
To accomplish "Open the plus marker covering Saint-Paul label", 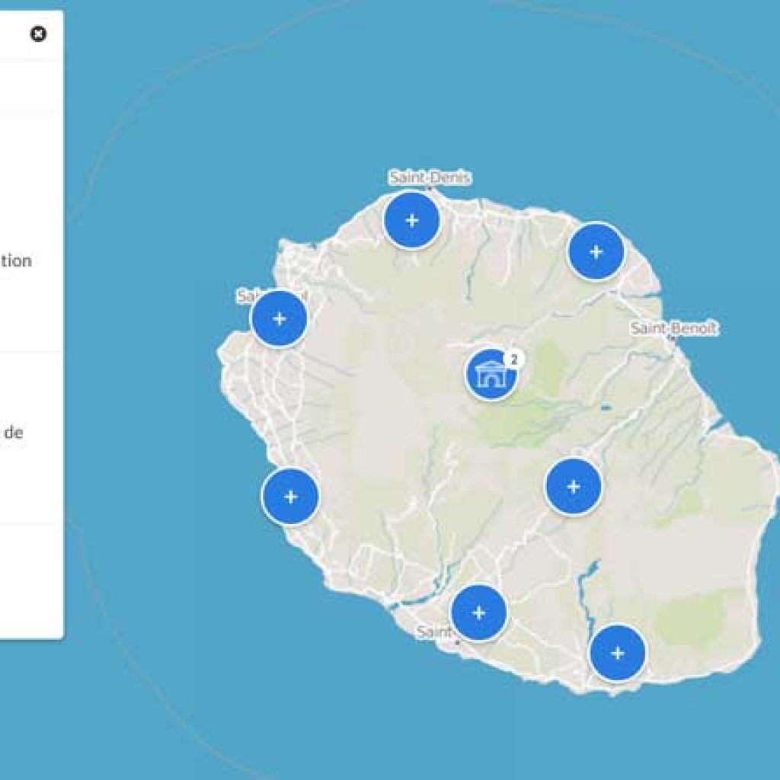I will [x=279, y=318].
